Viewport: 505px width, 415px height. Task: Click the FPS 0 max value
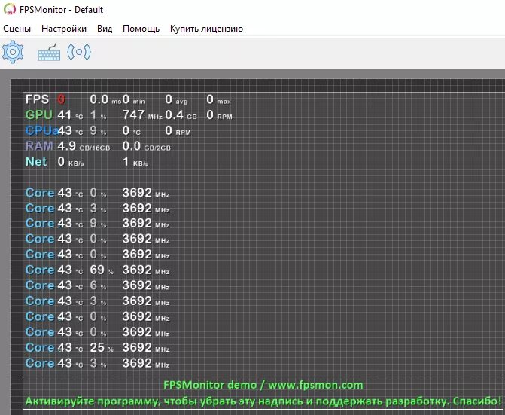coord(219,99)
